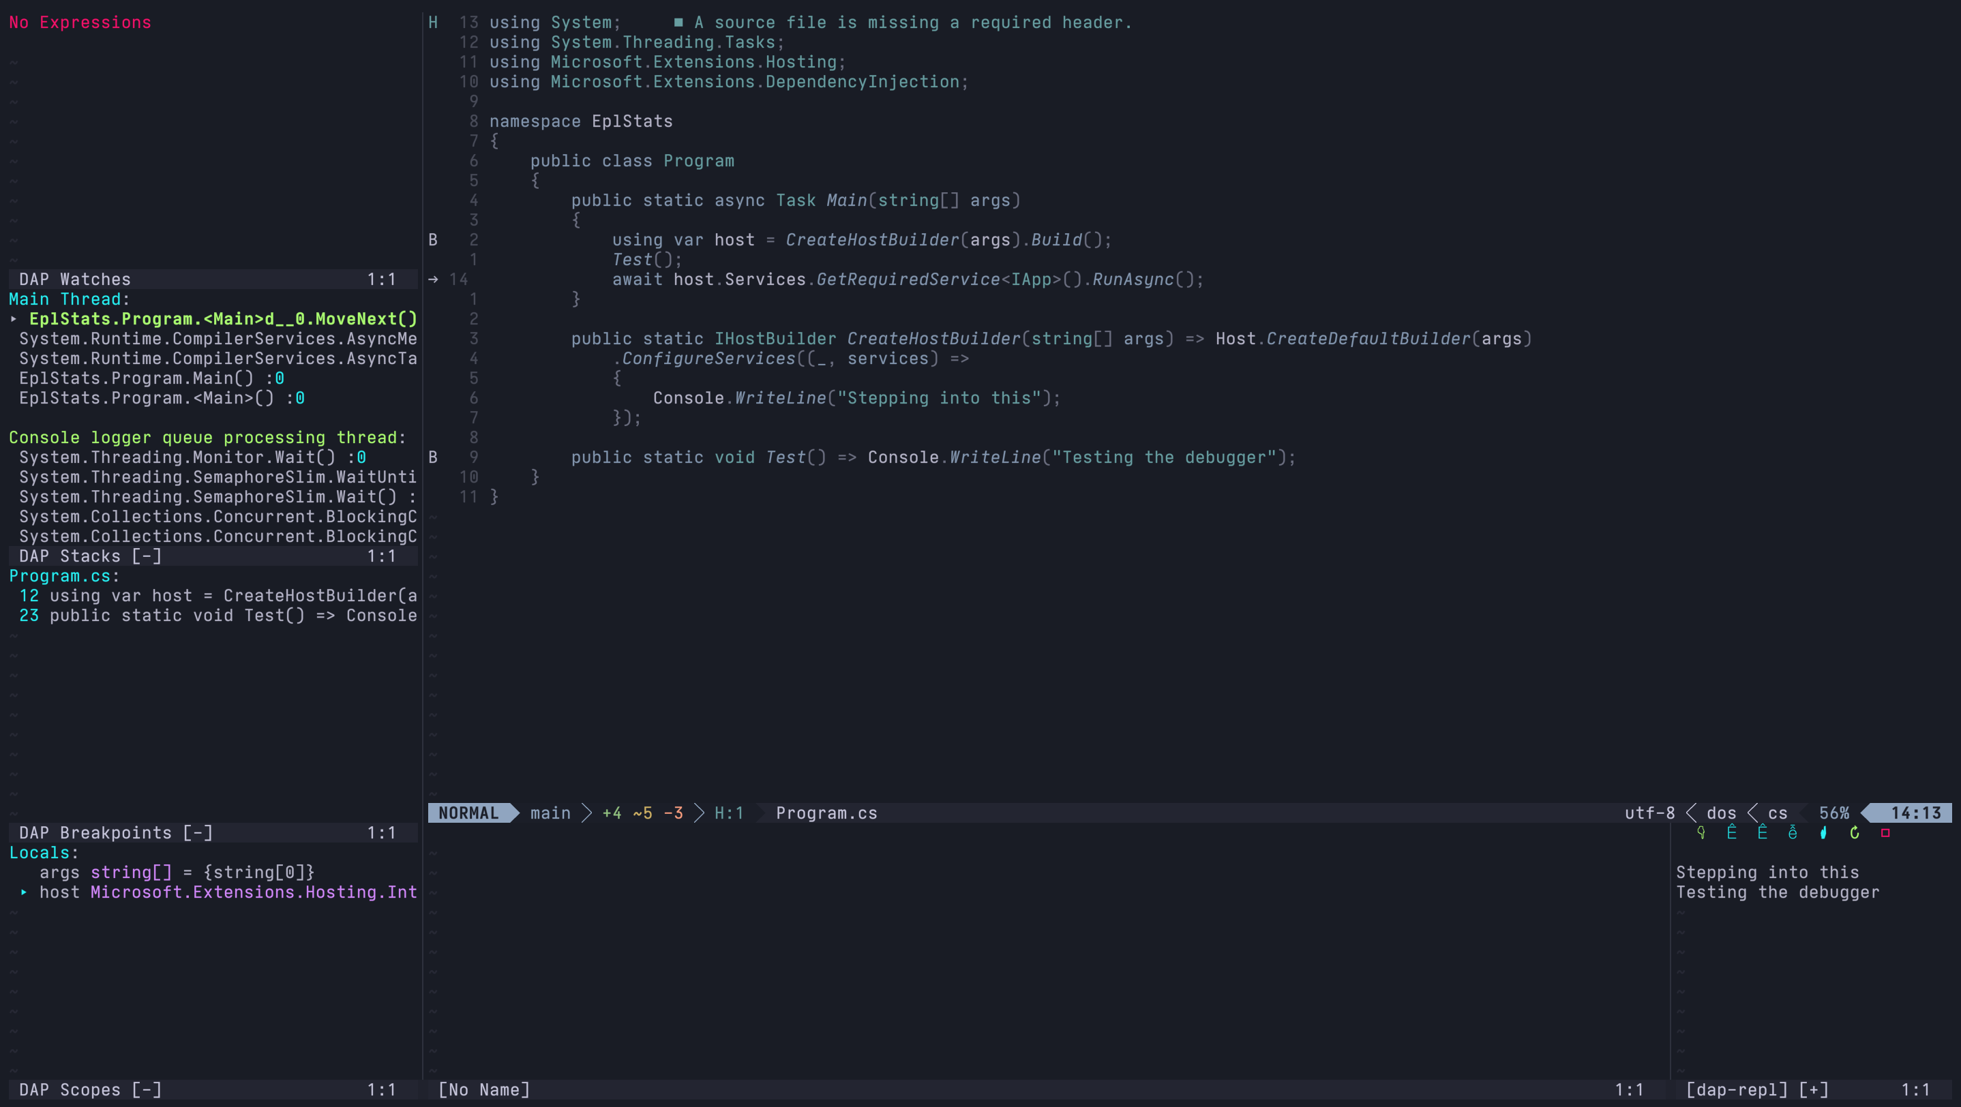Click the DAP Watches panel icon

click(x=76, y=279)
